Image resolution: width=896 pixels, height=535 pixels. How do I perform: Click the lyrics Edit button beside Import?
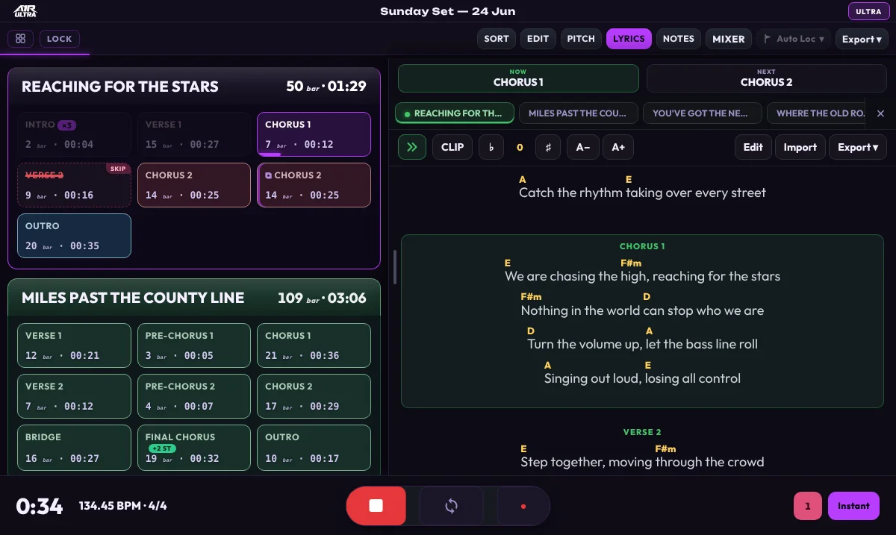click(x=753, y=147)
